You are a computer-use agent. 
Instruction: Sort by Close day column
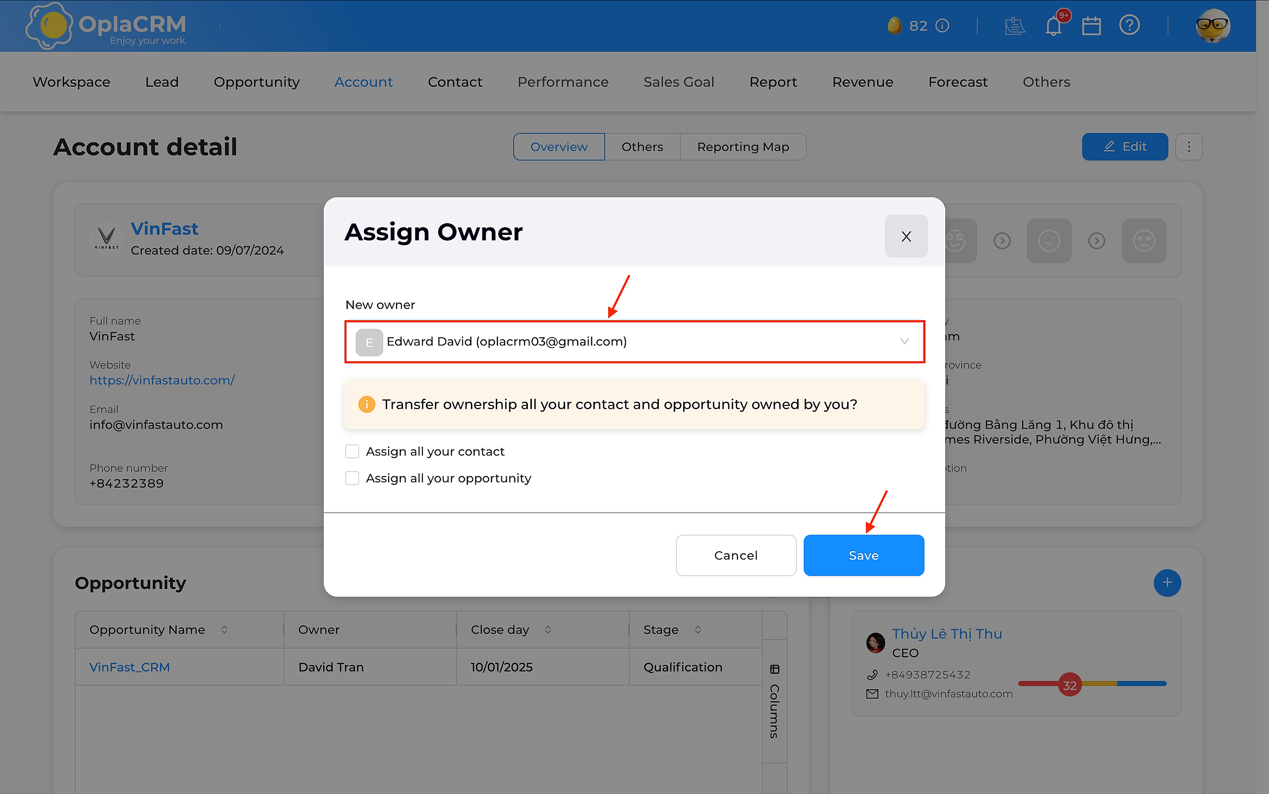(x=548, y=629)
